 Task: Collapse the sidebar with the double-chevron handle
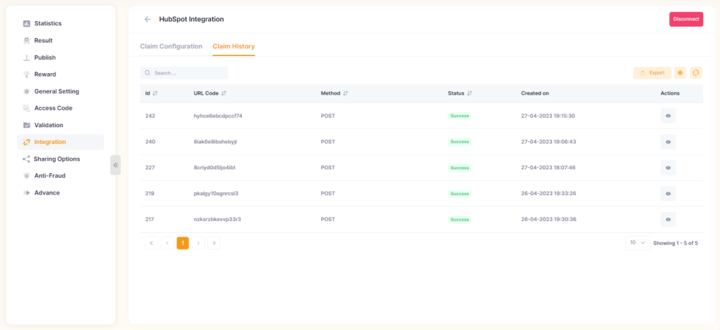click(116, 165)
